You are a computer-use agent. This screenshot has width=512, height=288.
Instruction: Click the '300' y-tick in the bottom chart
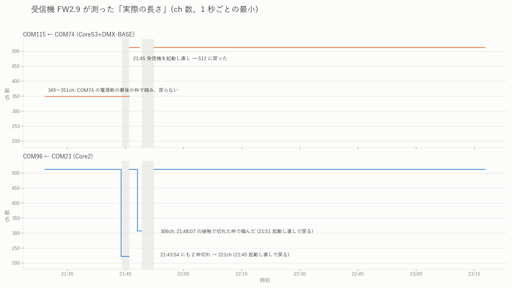pos(16,233)
